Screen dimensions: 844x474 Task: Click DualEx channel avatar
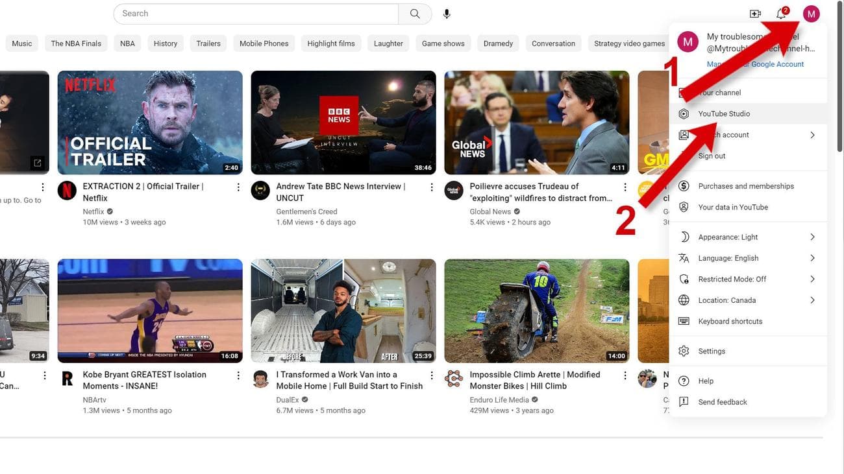[260, 379]
